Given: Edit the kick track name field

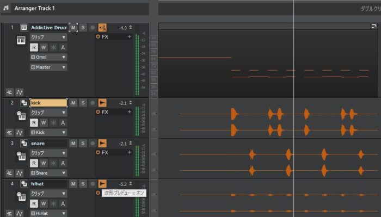Looking at the screenshot, I should (48, 103).
